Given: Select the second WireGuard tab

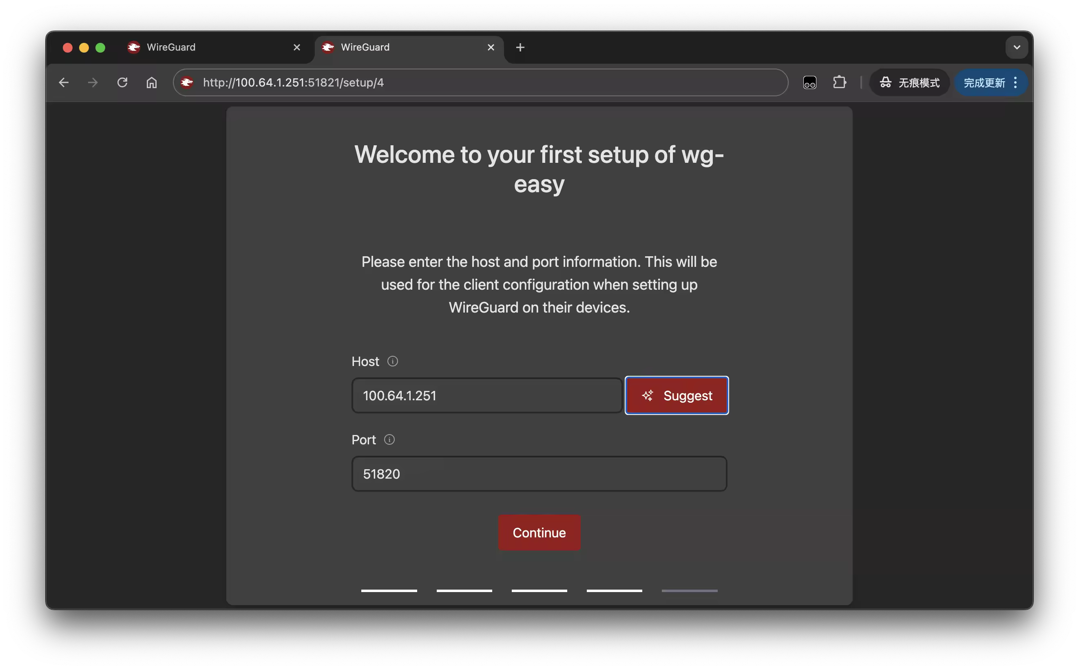Looking at the screenshot, I should click(x=409, y=47).
